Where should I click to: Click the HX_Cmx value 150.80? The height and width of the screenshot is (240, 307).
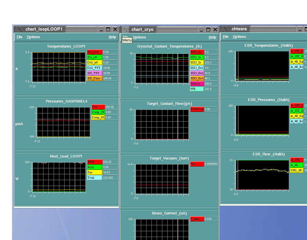point(110,78)
